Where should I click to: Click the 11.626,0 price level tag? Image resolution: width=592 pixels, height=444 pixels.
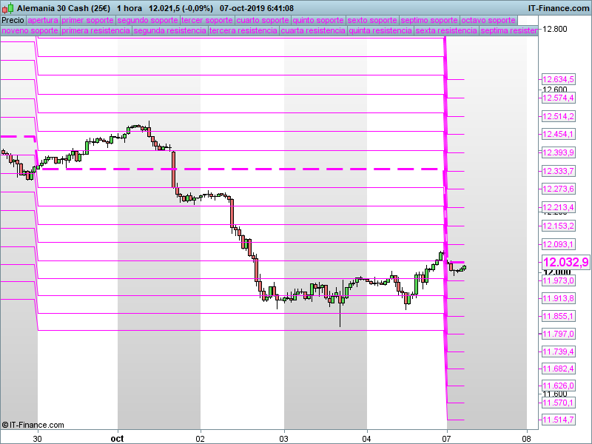pyautogui.click(x=559, y=386)
